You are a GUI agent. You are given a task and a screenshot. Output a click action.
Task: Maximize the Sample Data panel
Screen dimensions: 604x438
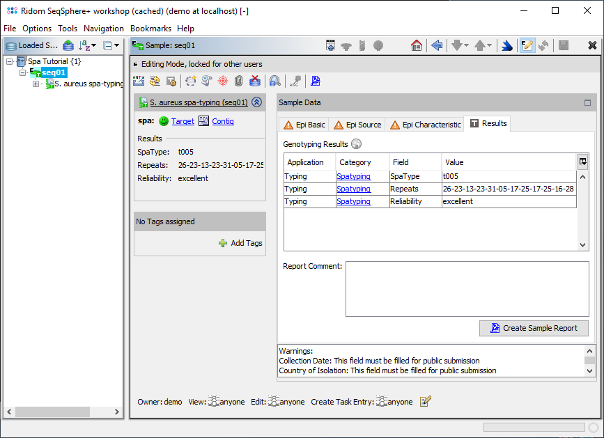[587, 102]
